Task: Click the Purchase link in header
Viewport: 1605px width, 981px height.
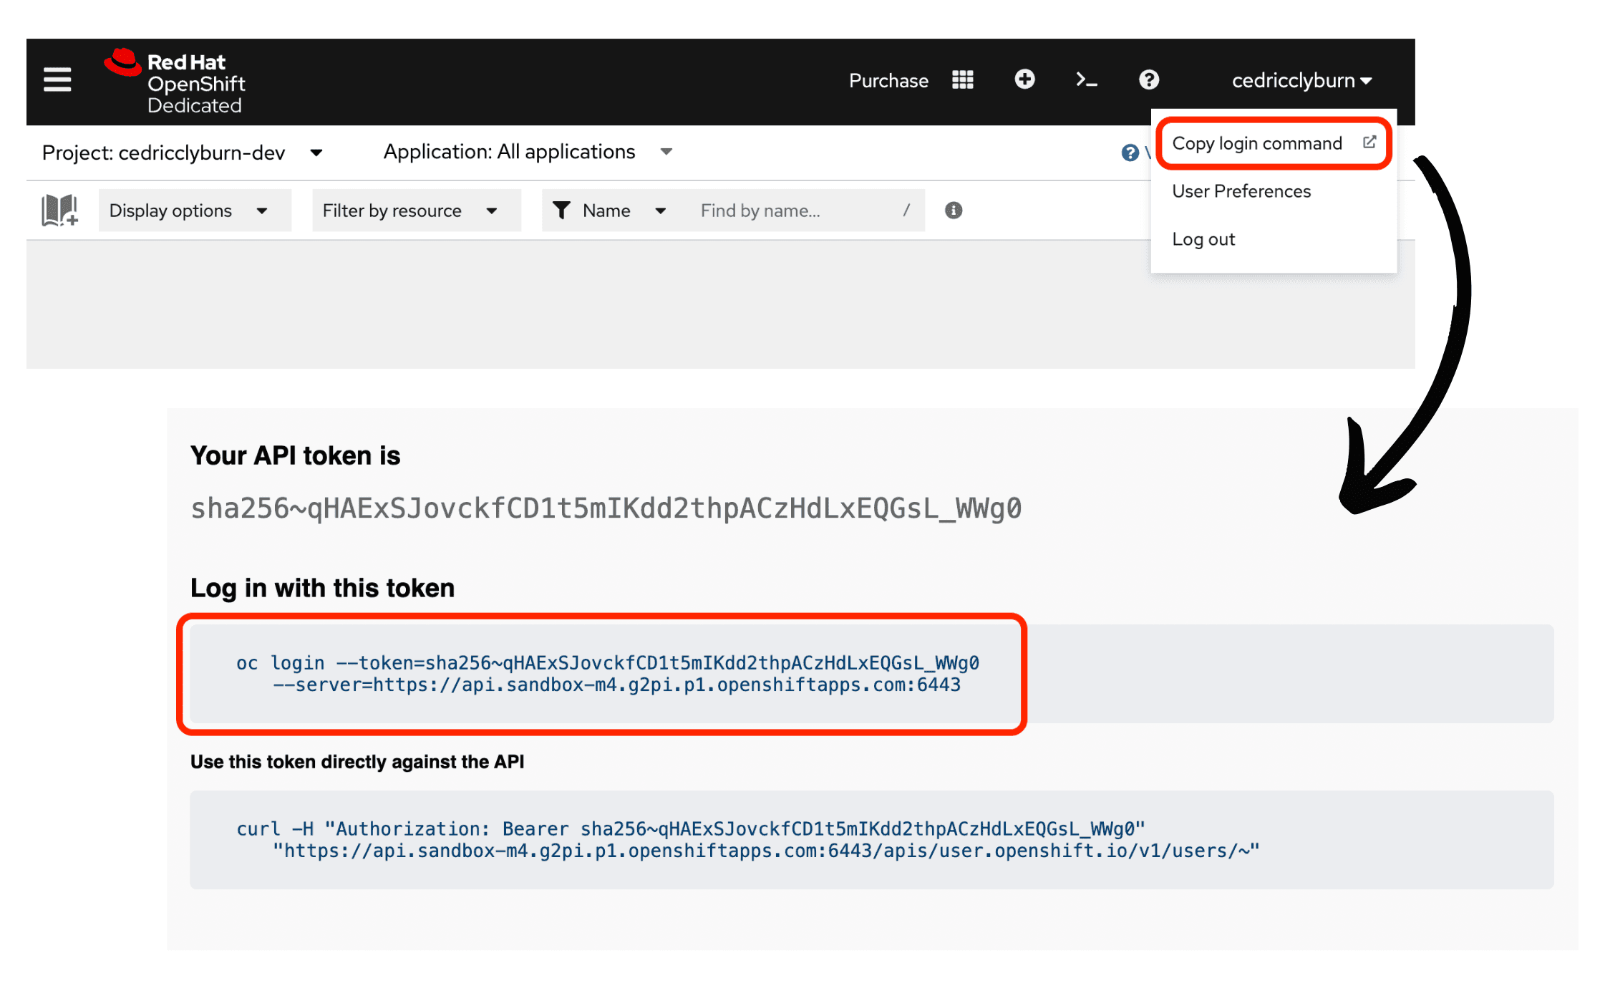Action: 888,80
